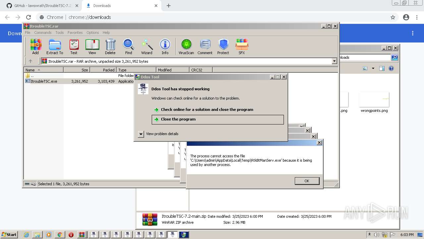Switch to WinRAR in the taskbar
Image resolution: width=424 pixels, height=239 pixels.
(x=82, y=235)
